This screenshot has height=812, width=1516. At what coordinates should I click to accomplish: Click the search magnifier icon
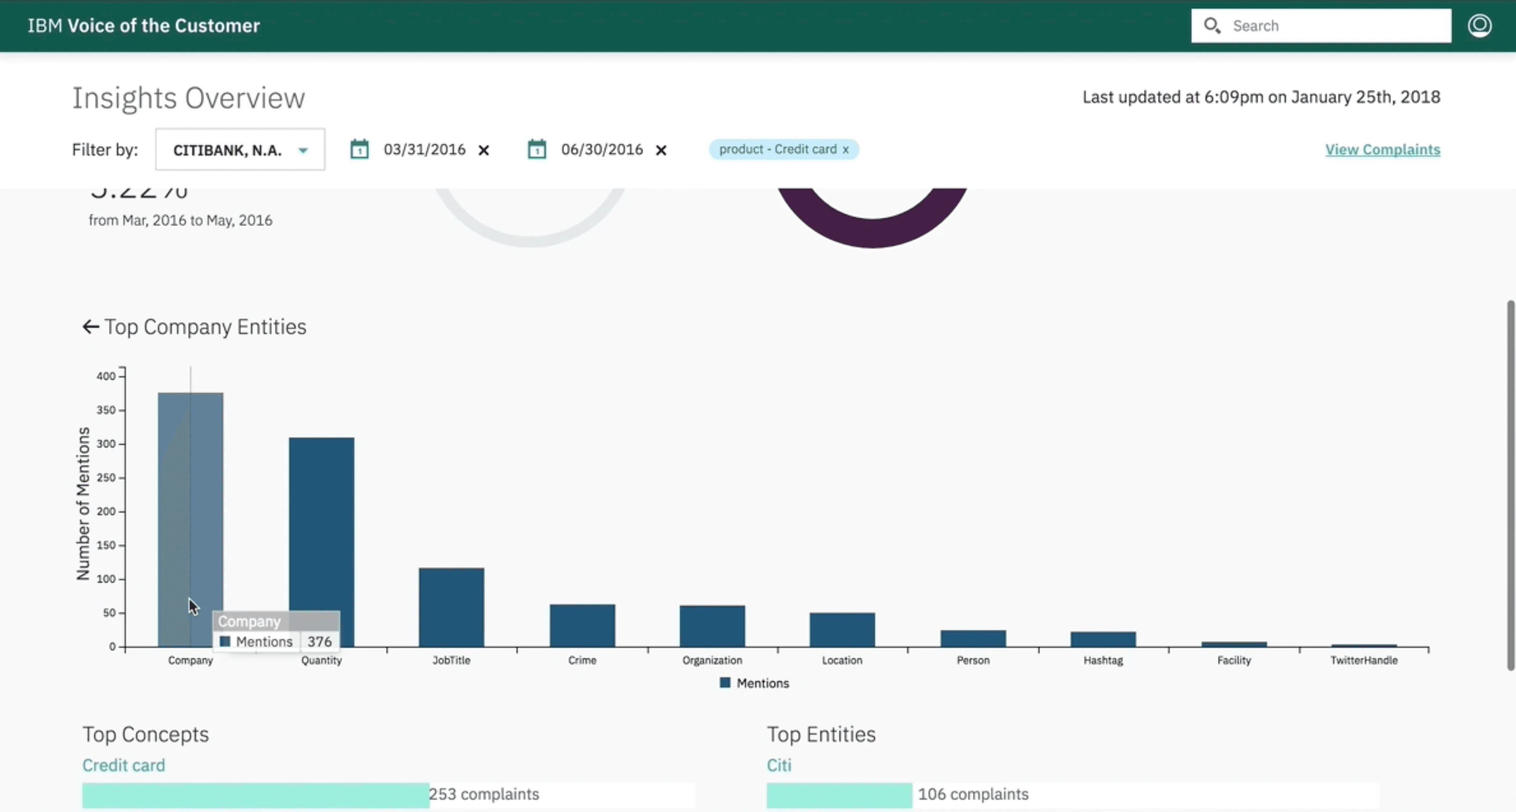click(x=1211, y=26)
